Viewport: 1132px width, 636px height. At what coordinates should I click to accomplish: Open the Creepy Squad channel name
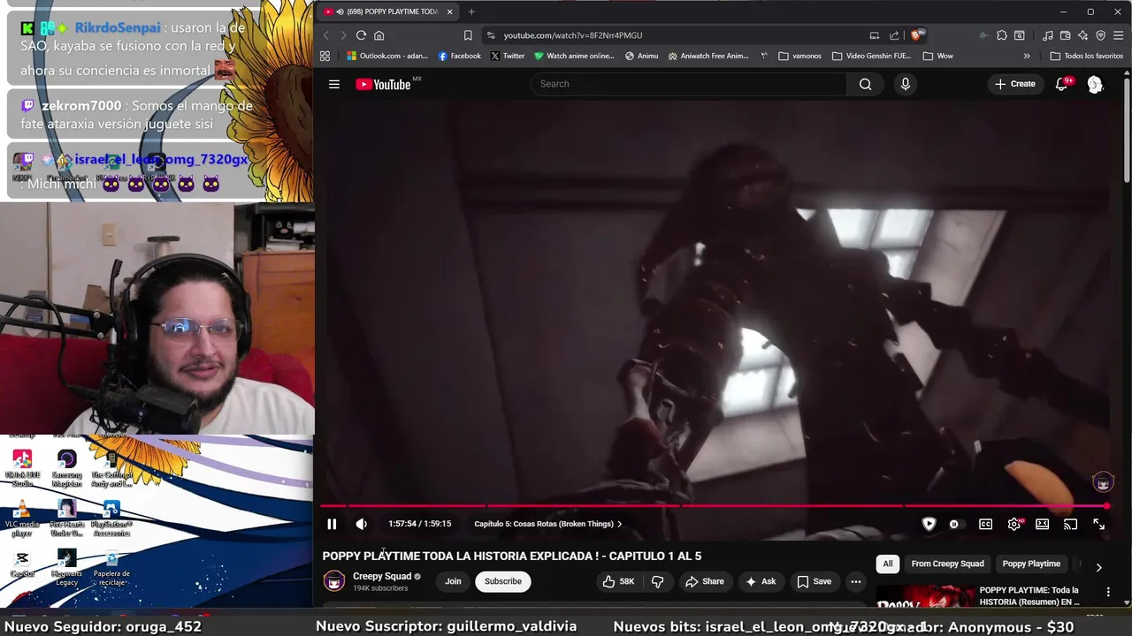[x=382, y=576]
